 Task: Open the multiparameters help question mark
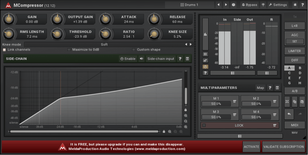coord(270,88)
